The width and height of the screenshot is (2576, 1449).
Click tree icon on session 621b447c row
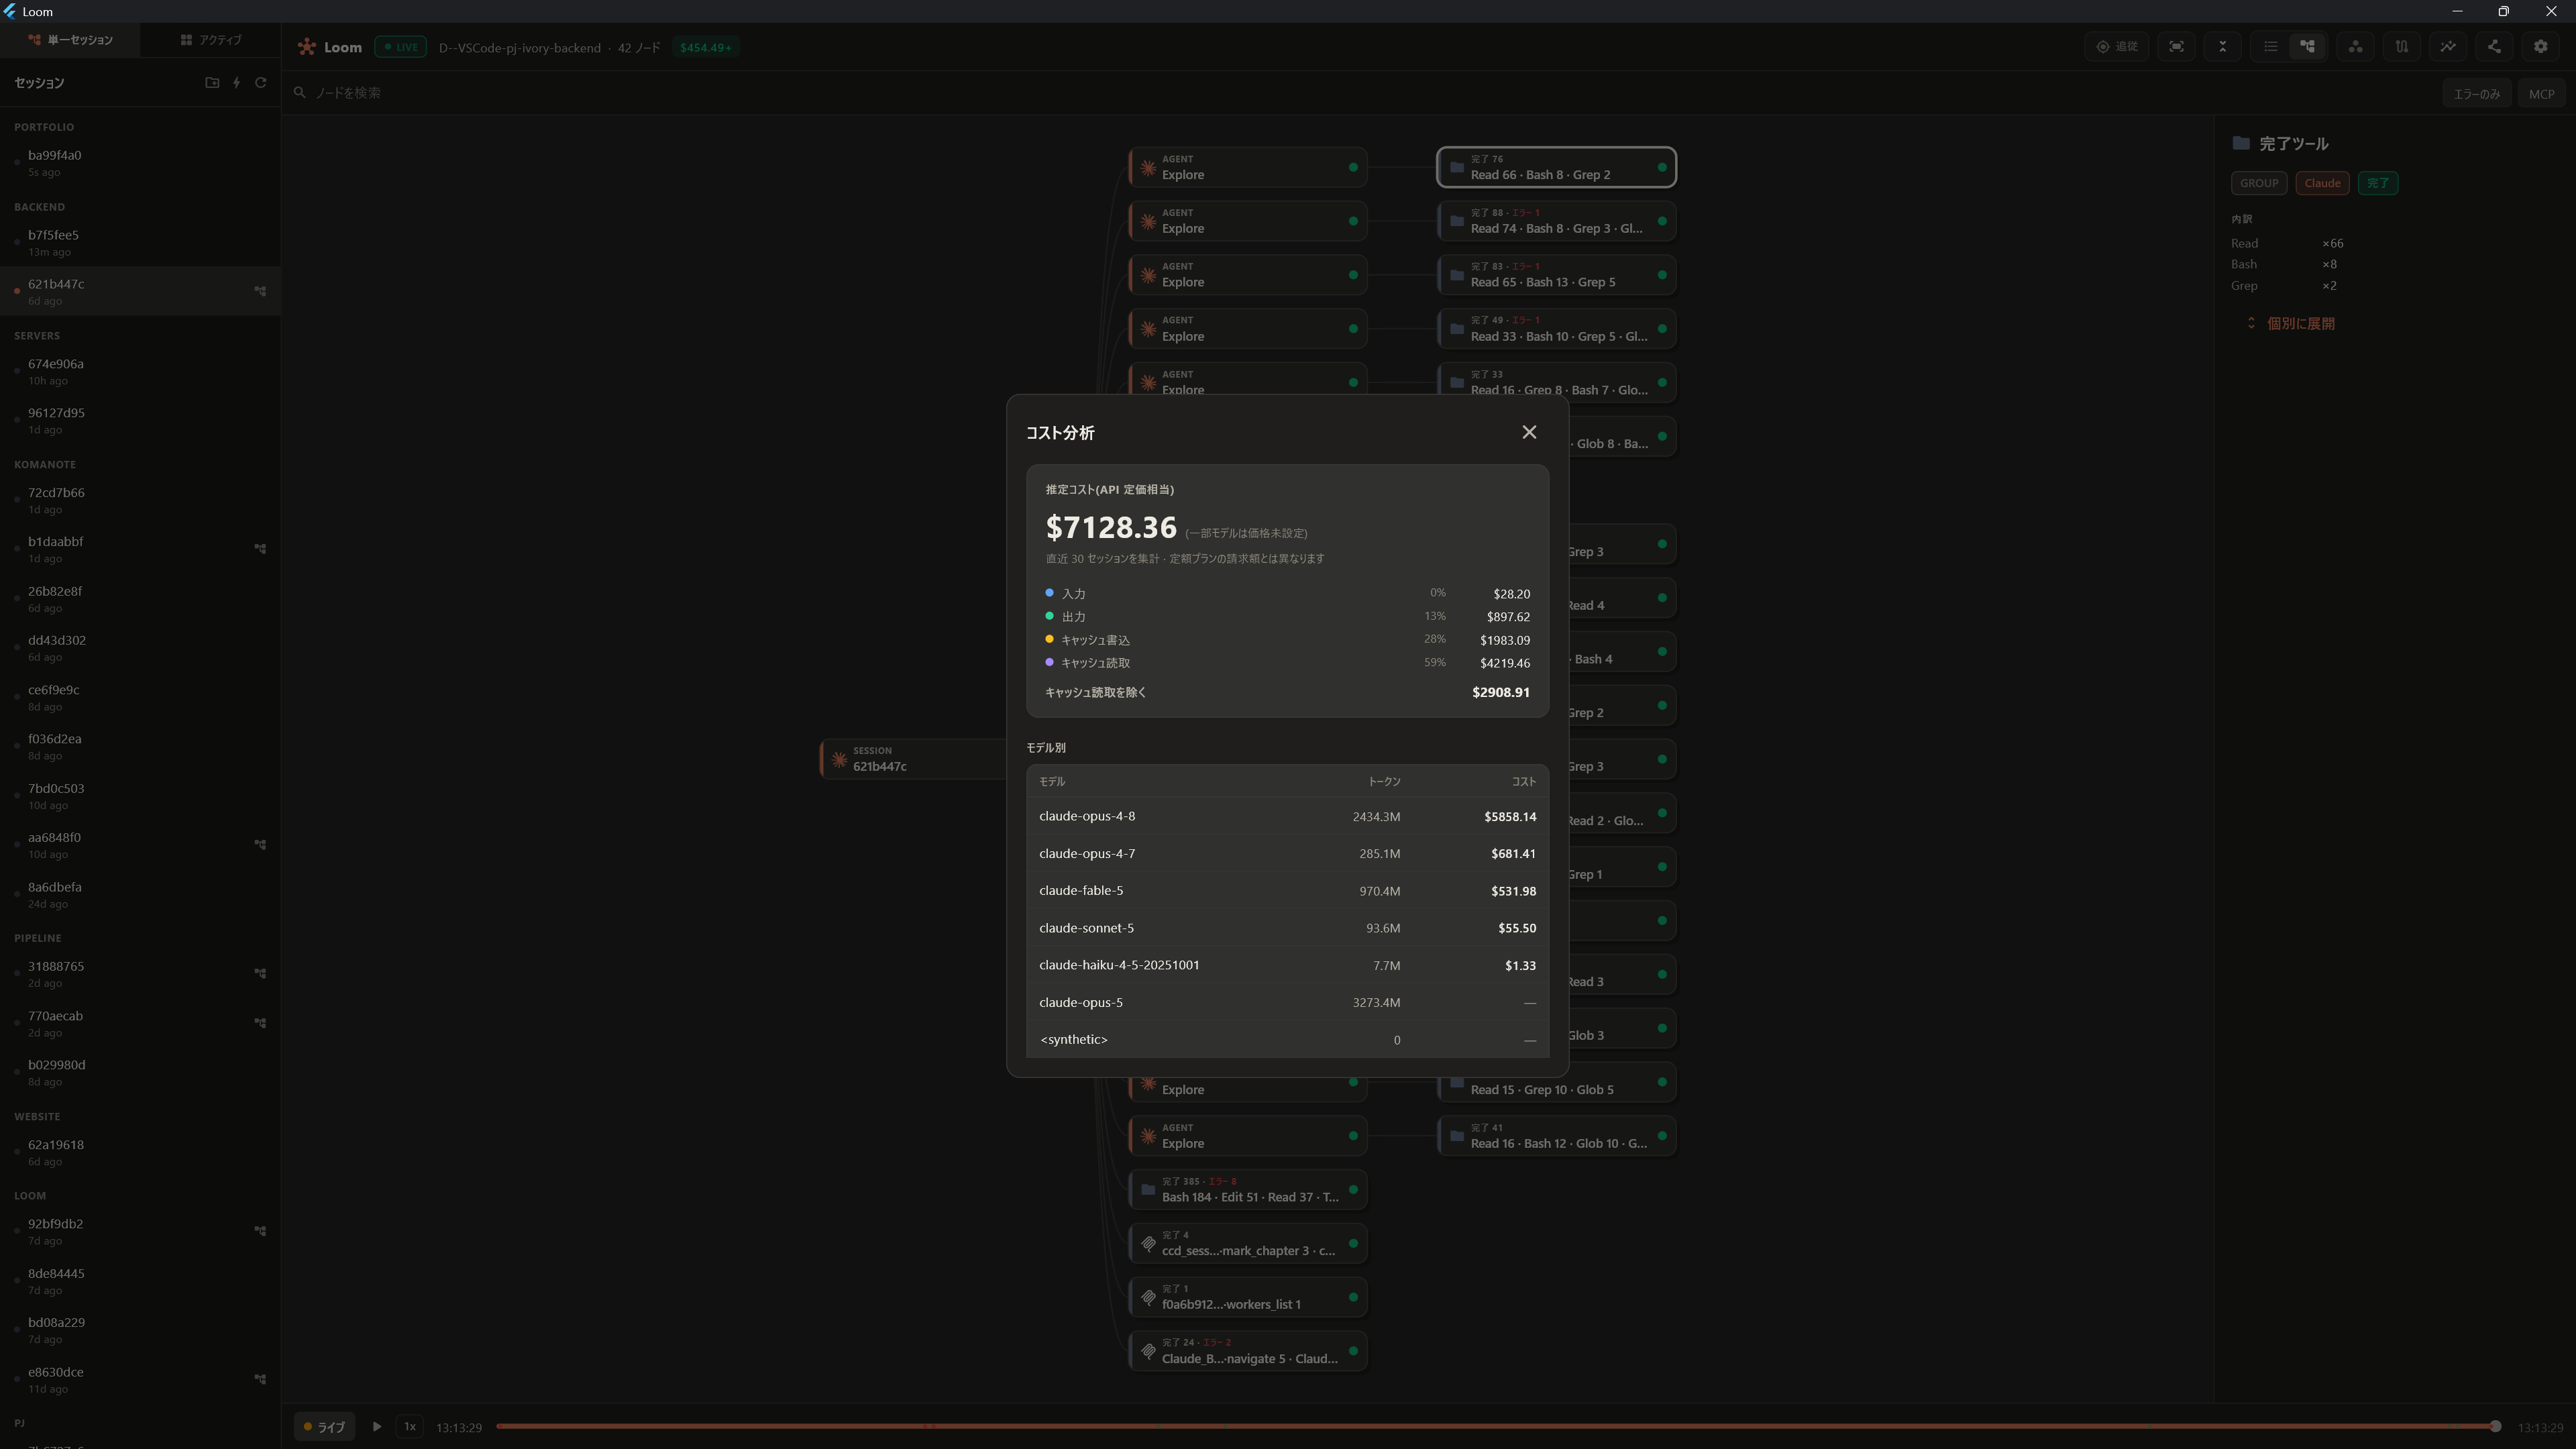(x=260, y=291)
